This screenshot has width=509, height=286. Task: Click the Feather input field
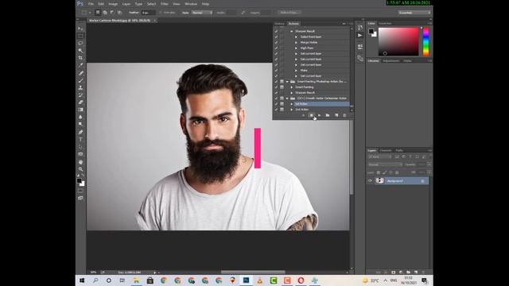tap(148, 13)
